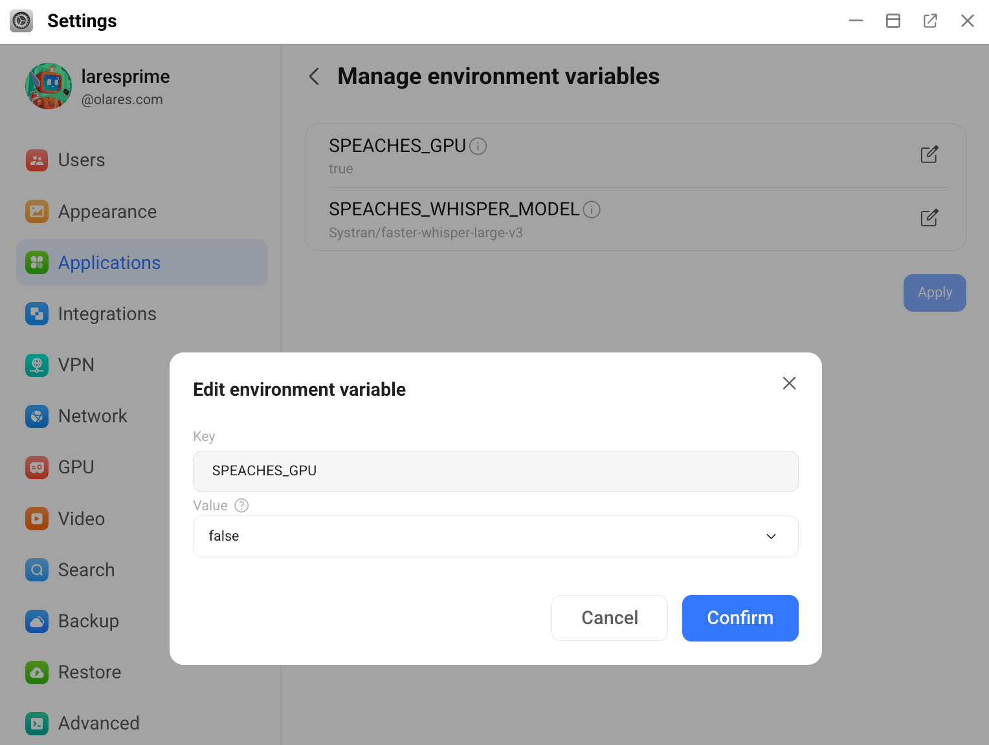This screenshot has height=745, width=989.
Task: Click the laresprime profile avatar
Action: 49,86
